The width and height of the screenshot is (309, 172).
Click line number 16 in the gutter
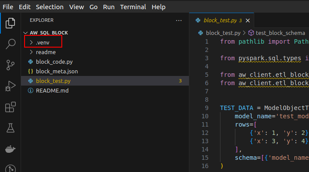click(x=205, y=166)
